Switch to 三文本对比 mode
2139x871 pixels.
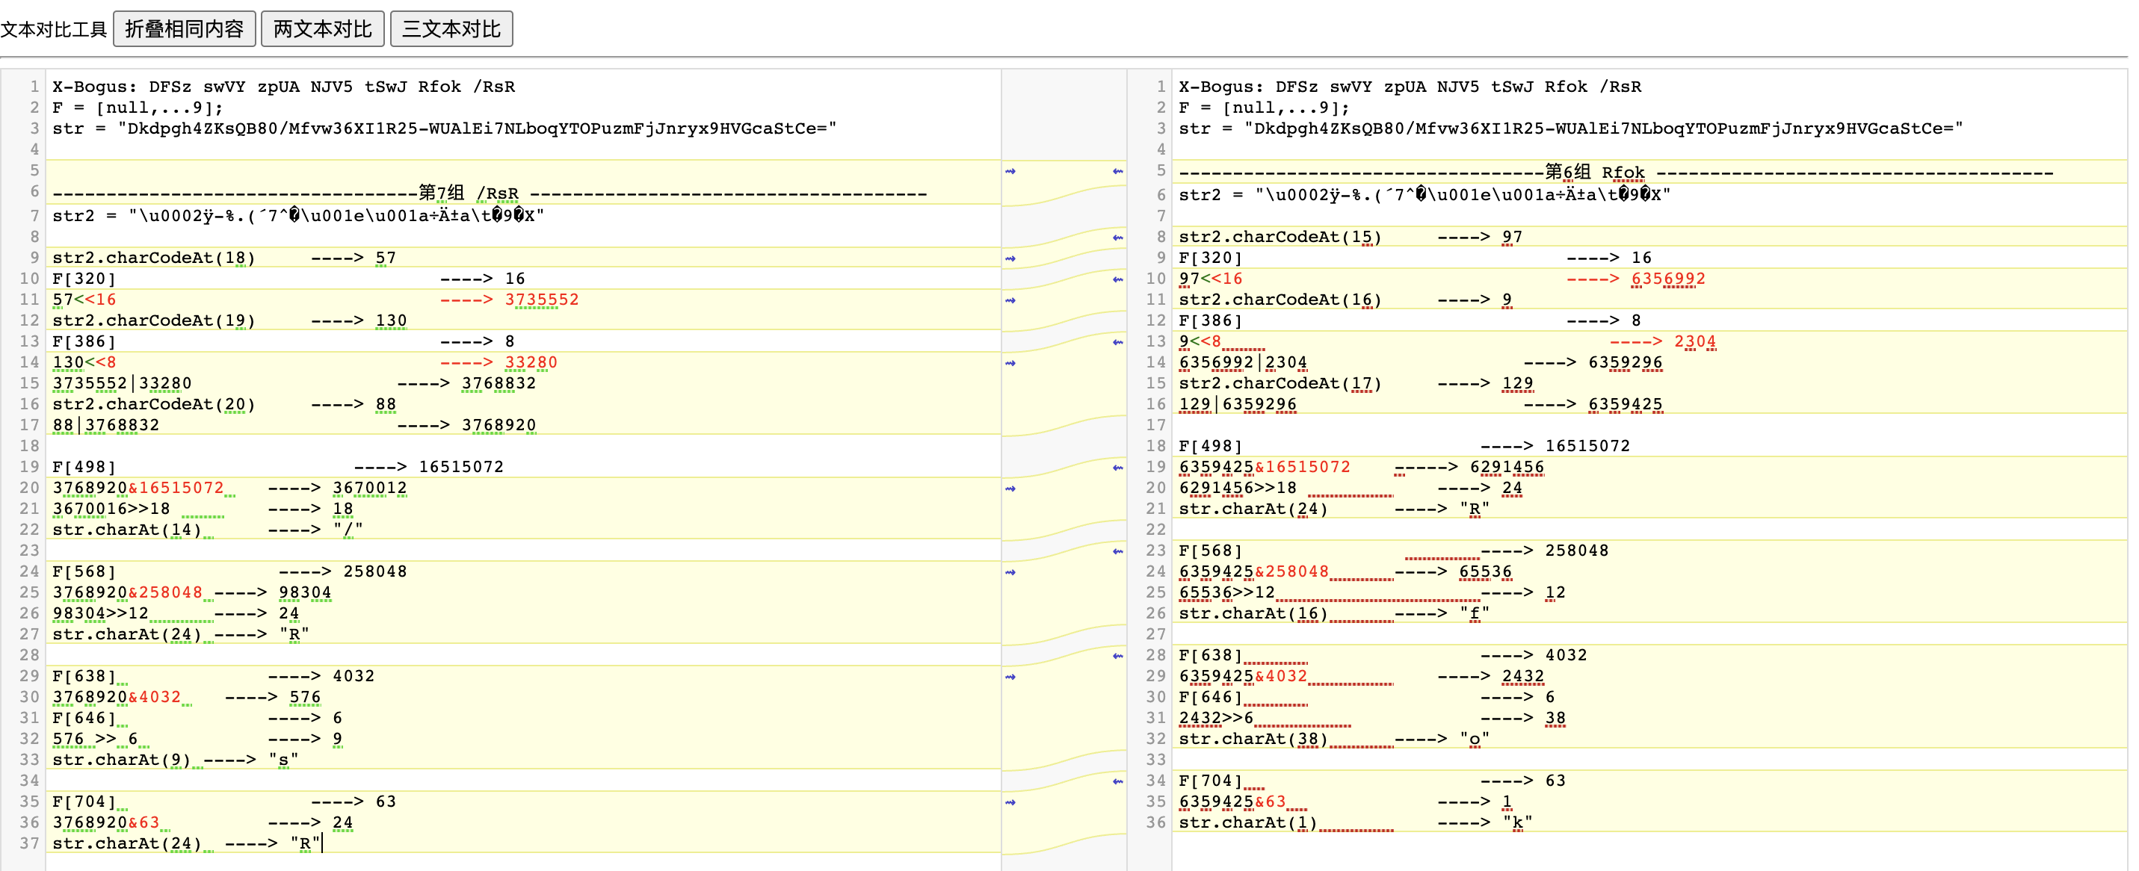[451, 29]
